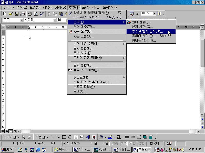Insert a horizontal Text Box

tap(76, 137)
